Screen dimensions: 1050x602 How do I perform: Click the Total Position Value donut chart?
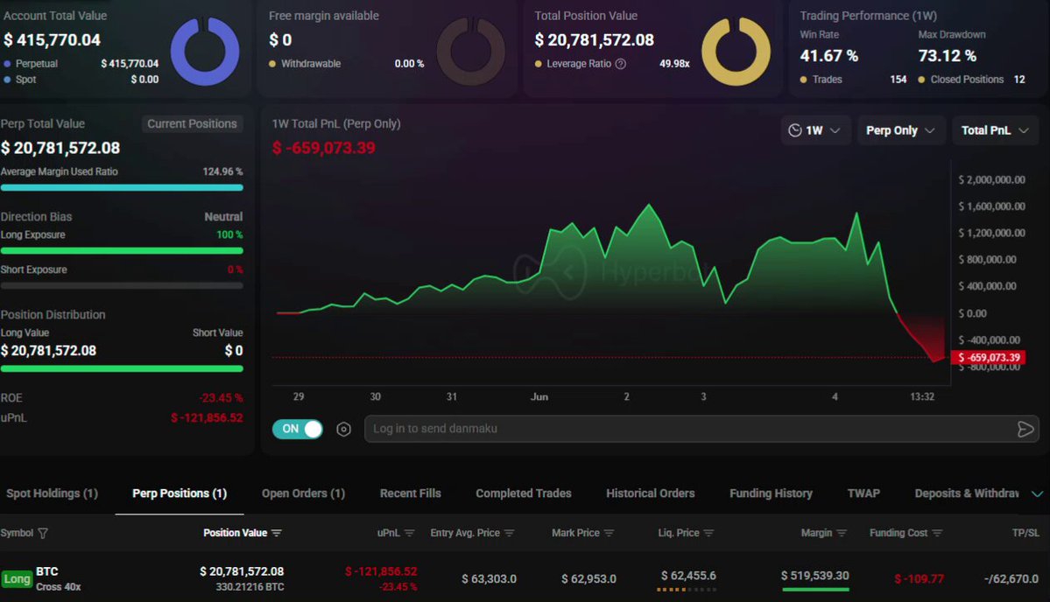point(736,52)
